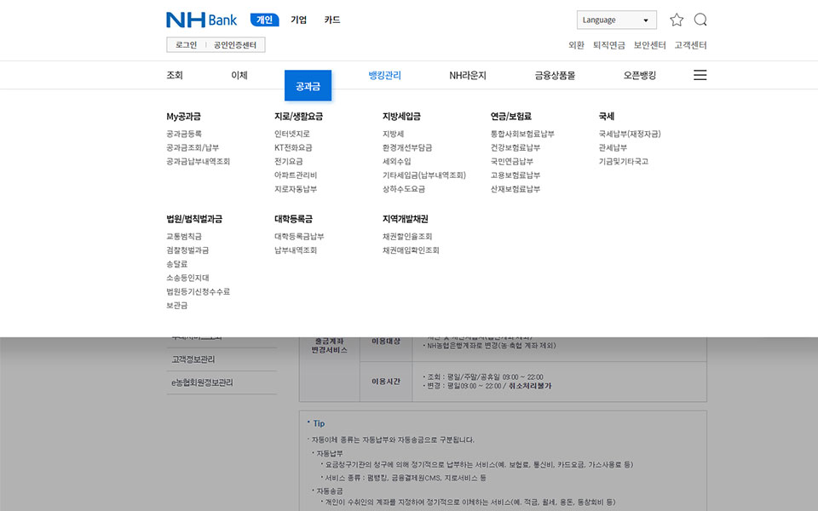The height and width of the screenshot is (511, 818).
Task: Open the 이체 menu
Action: 239,75
